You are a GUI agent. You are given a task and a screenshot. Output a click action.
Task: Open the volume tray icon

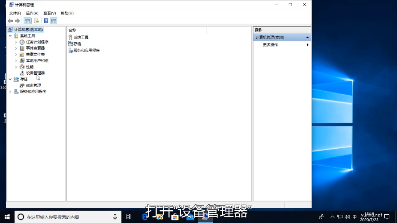pos(348,217)
